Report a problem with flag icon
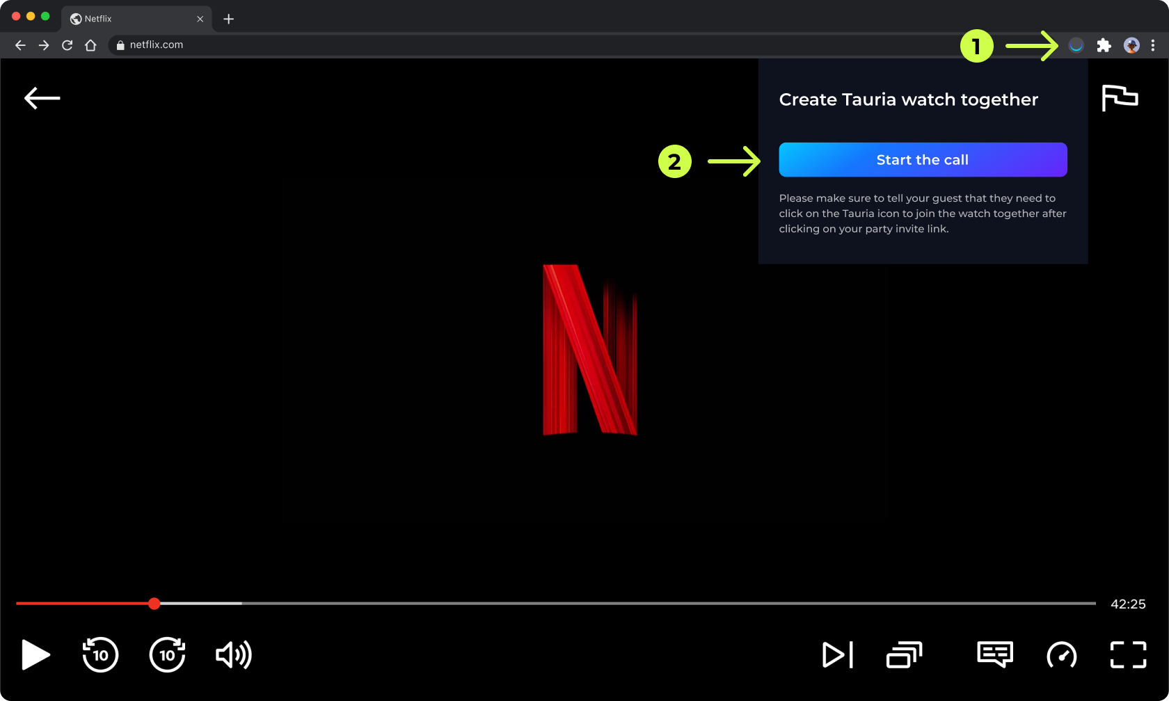Screen dimensions: 1169x701 tap(1120, 98)
